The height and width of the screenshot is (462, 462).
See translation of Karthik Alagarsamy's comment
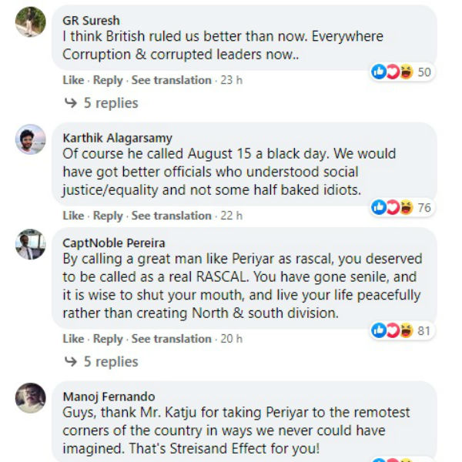[x=171, y=216]
